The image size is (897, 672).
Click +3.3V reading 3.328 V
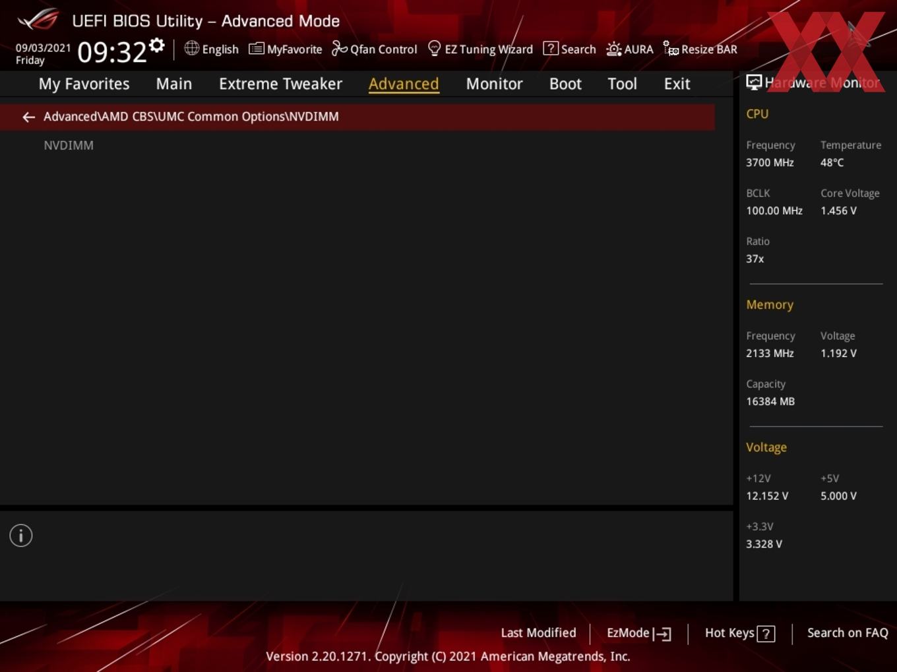[764, 544]
